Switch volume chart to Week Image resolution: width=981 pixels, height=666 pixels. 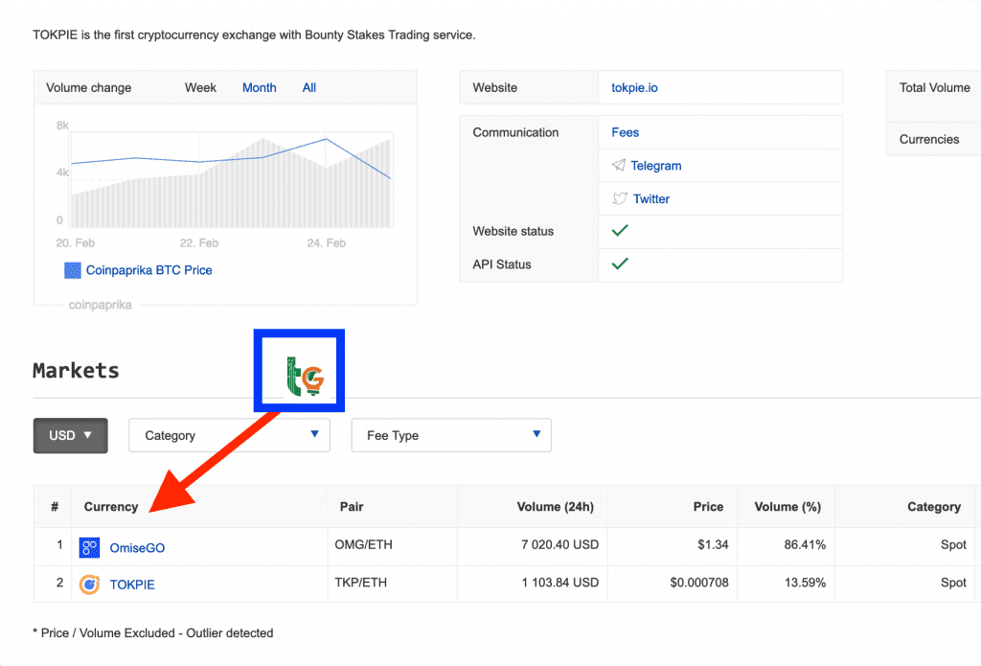200,87
